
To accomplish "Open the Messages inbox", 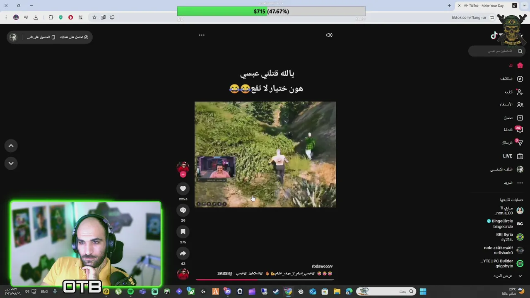I will 513,142.
